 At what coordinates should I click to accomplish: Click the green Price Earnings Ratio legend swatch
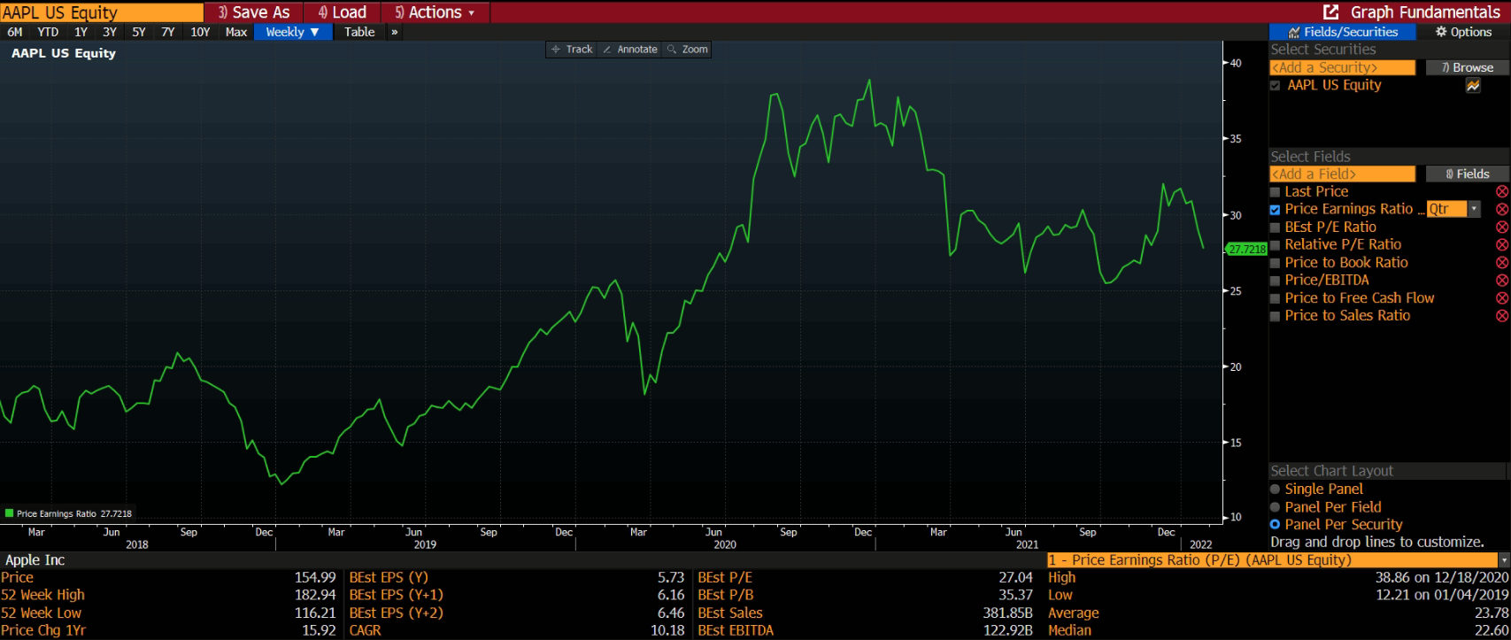click(10, 513)
